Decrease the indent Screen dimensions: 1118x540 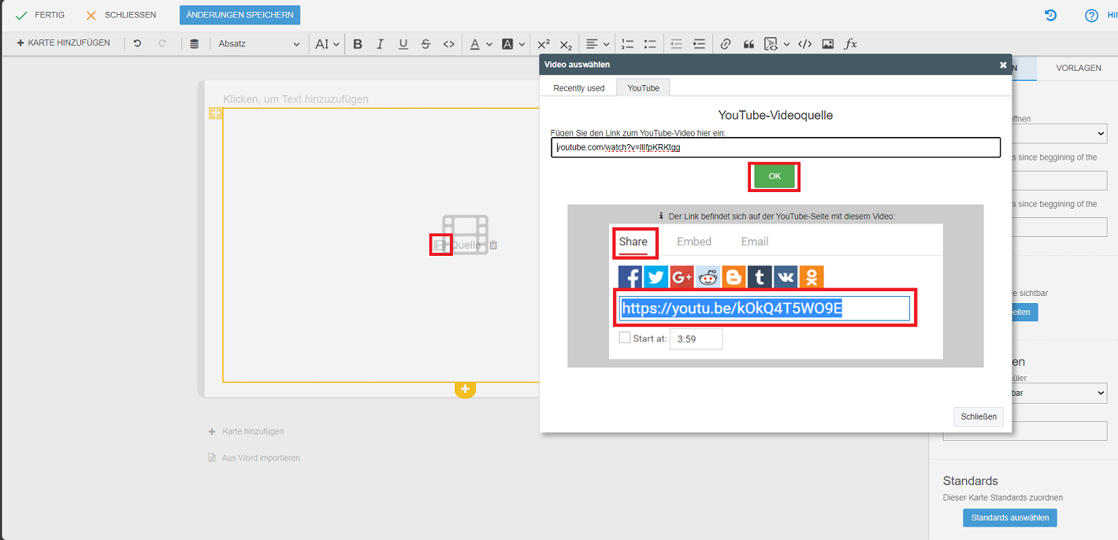pos(676,44)
